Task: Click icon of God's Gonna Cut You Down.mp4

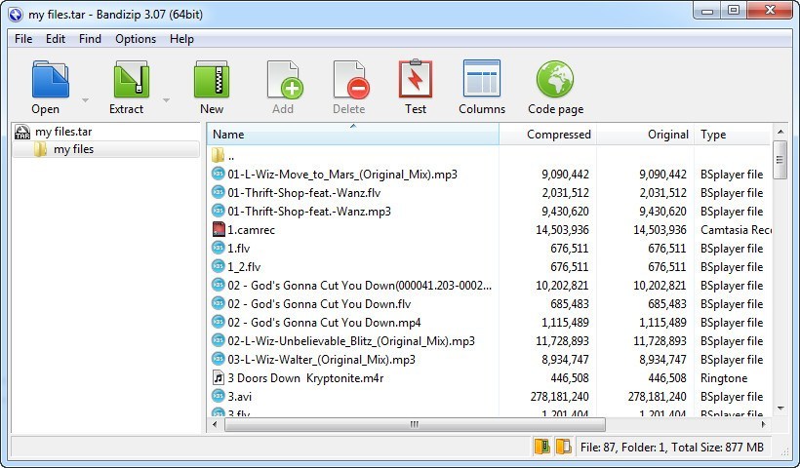Action: click(x=219, y=322)
